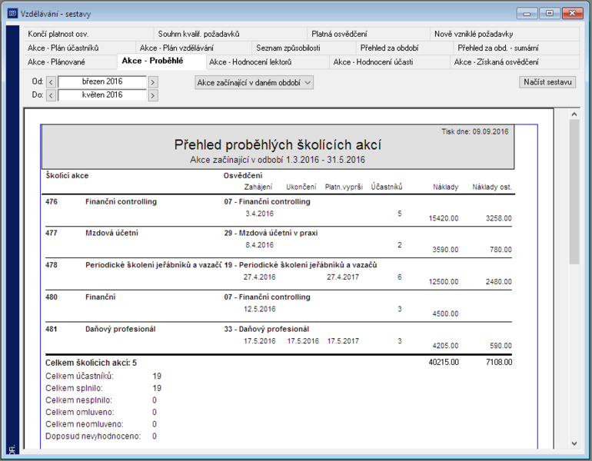This screenshot has height=461, width=592.
Task: Click the start date 12.5.2016
Action: point(259,310)
